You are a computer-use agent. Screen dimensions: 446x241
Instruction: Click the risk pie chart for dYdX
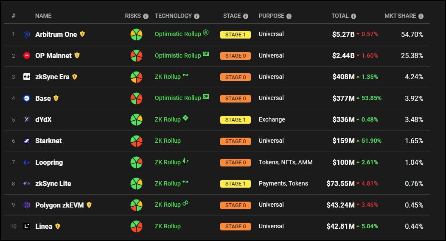136,119
